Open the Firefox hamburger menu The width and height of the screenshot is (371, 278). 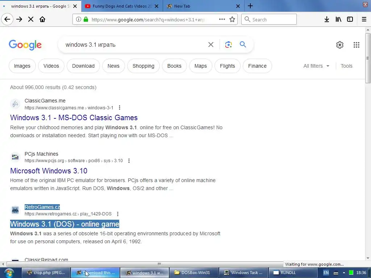coord(364,20)
